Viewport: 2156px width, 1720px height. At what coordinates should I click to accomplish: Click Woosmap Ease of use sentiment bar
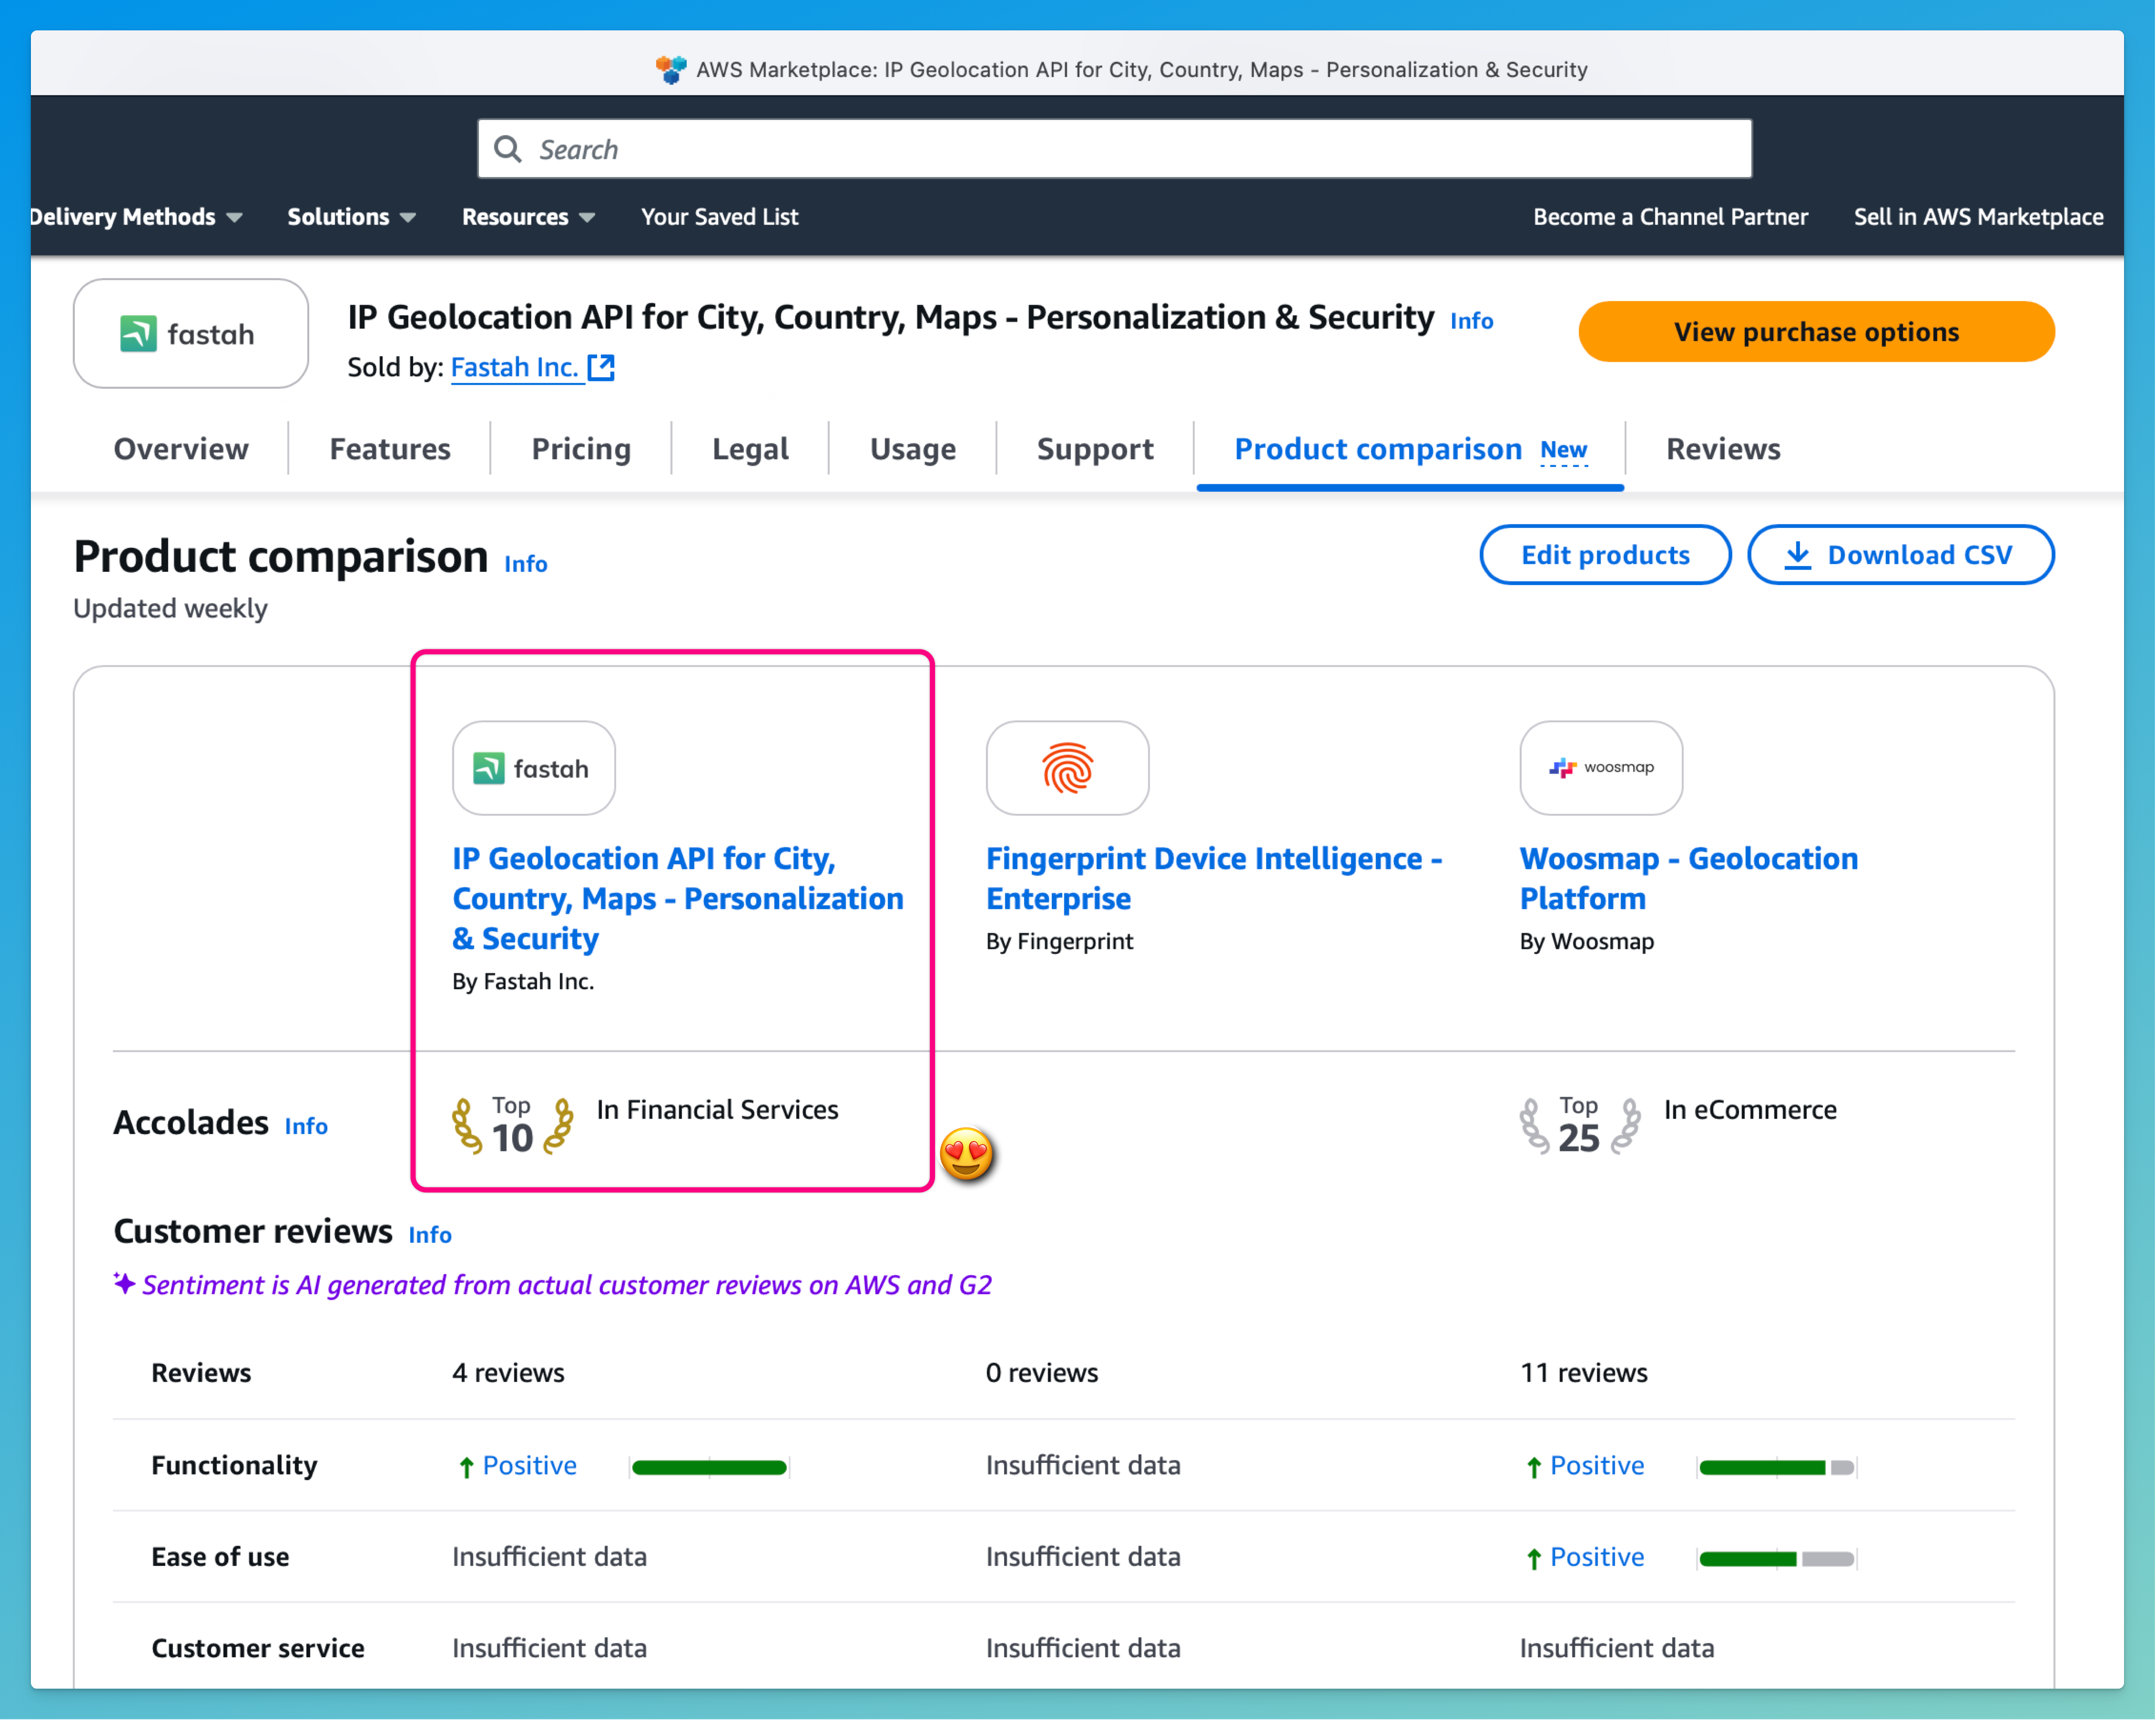point(1777,1558)
